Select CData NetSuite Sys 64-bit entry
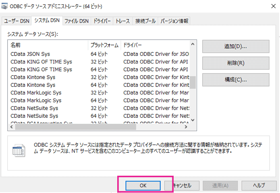This screenshot has height=193, width=280. (x=99, y=116)
